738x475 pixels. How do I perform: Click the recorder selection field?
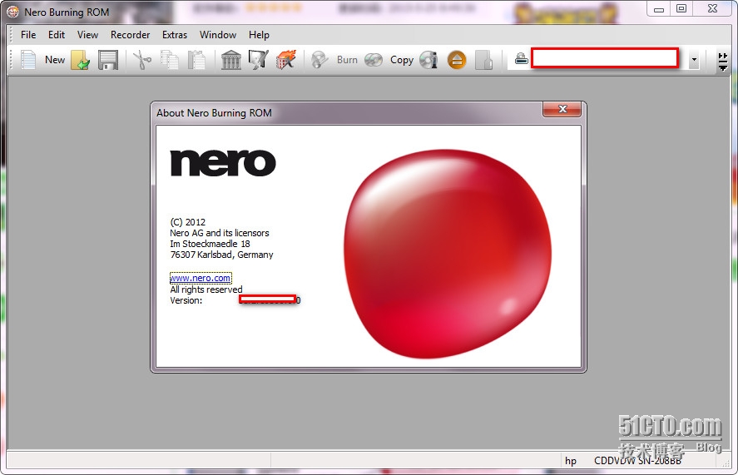[605, 58]
